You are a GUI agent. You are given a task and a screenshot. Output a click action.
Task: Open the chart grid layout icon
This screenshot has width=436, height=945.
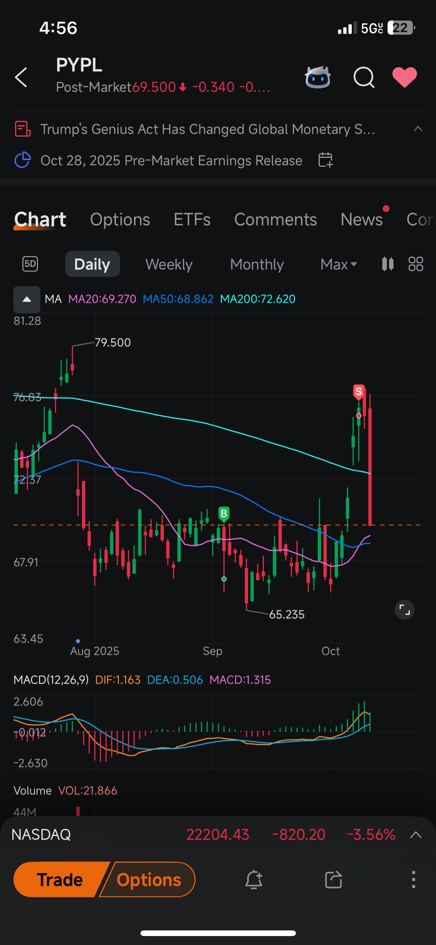point(416,264)
